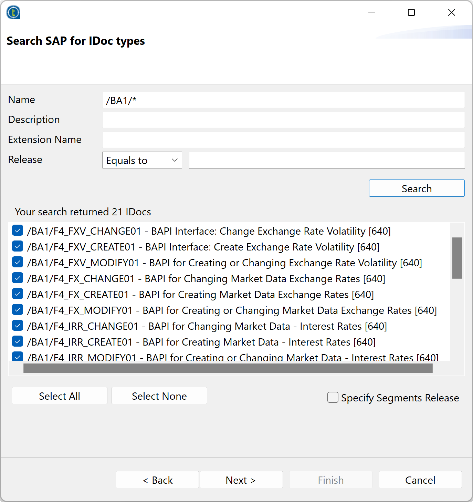
Task: Click Select None
Action: [159, 396]
